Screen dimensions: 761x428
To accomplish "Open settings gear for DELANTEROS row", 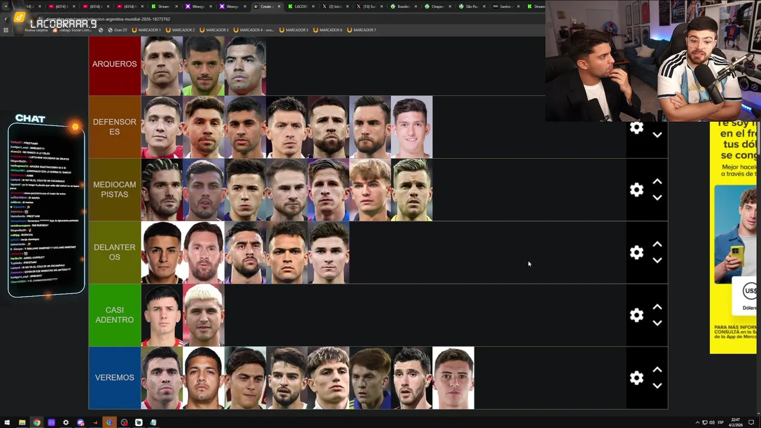I will pos(637,253).
